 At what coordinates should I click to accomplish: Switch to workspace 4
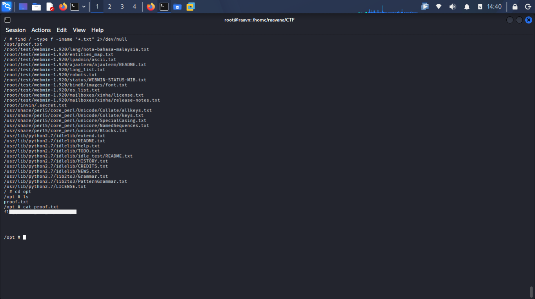135,7
